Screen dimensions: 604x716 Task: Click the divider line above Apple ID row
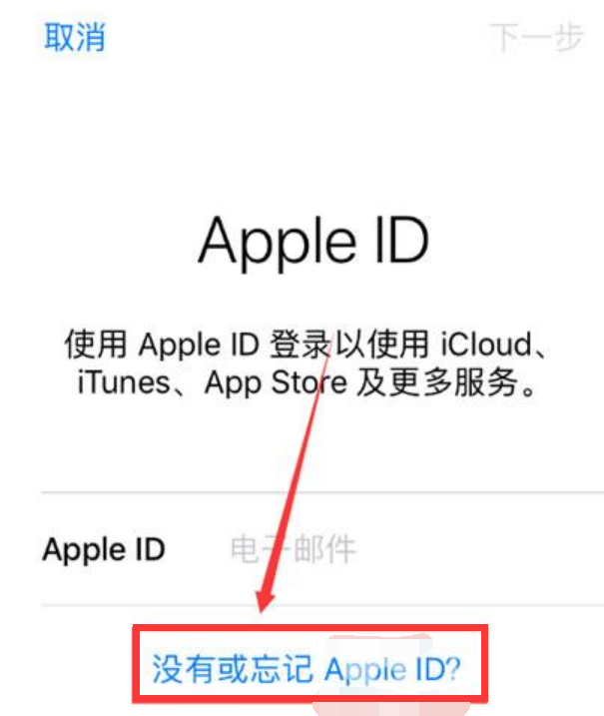coord(322,492)
